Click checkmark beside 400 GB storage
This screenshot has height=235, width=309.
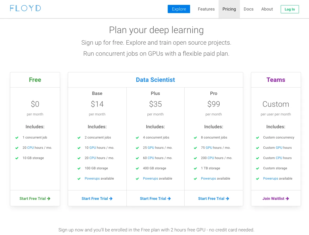pos(137,169)
